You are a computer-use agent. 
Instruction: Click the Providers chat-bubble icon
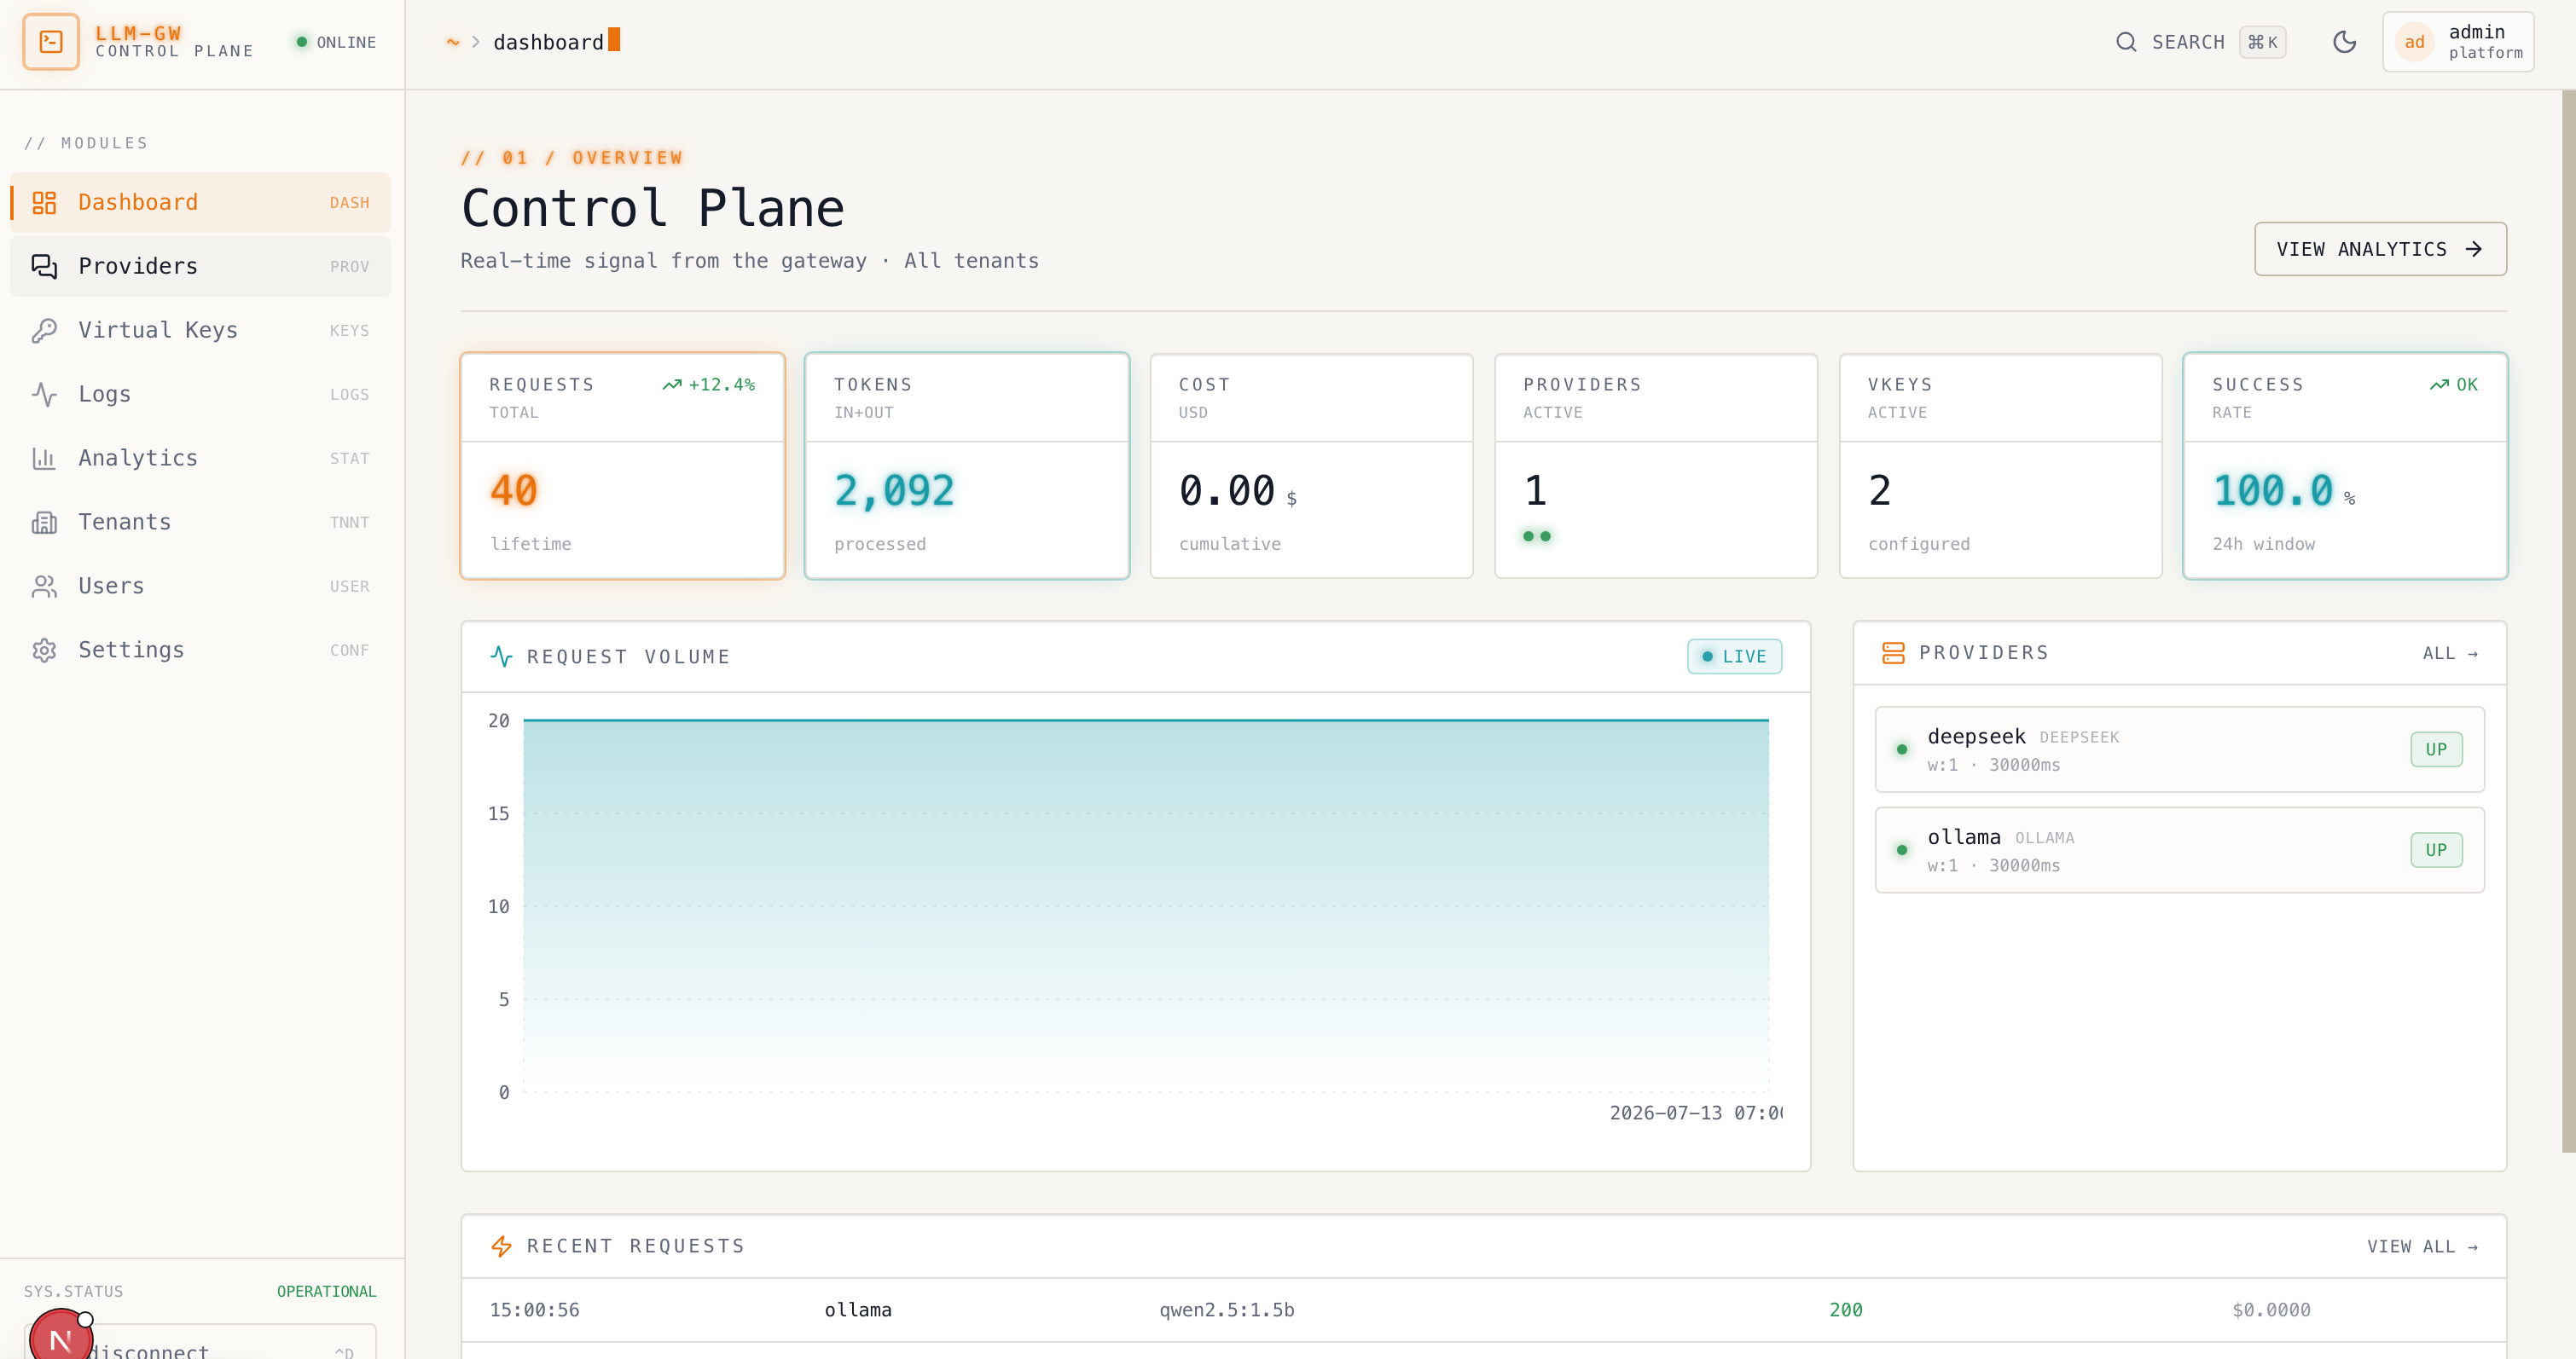click(x=44, y=267)
